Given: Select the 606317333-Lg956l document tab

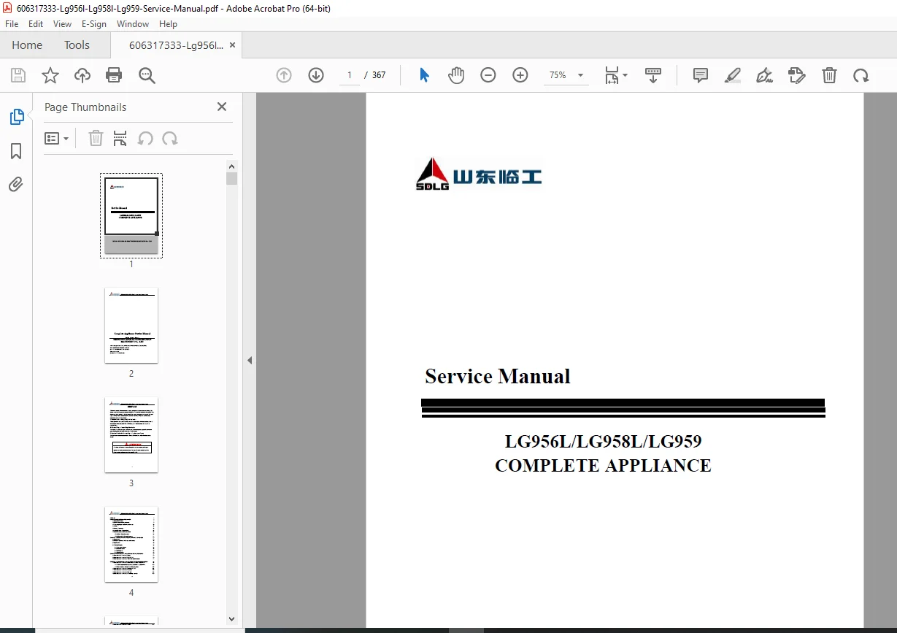Looking at the screenshot, I should coord(176,45).
